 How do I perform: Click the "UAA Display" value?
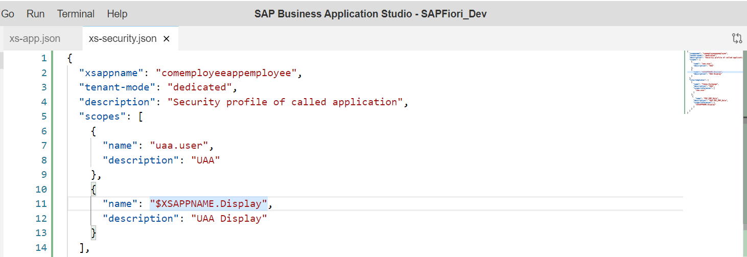[x=229, y=219]
